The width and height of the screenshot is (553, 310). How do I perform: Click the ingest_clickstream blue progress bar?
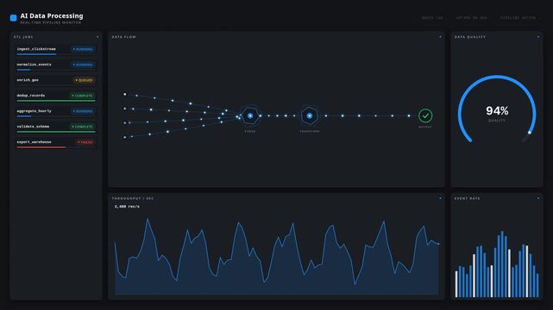pyautogui.click(x=36, y=54)
